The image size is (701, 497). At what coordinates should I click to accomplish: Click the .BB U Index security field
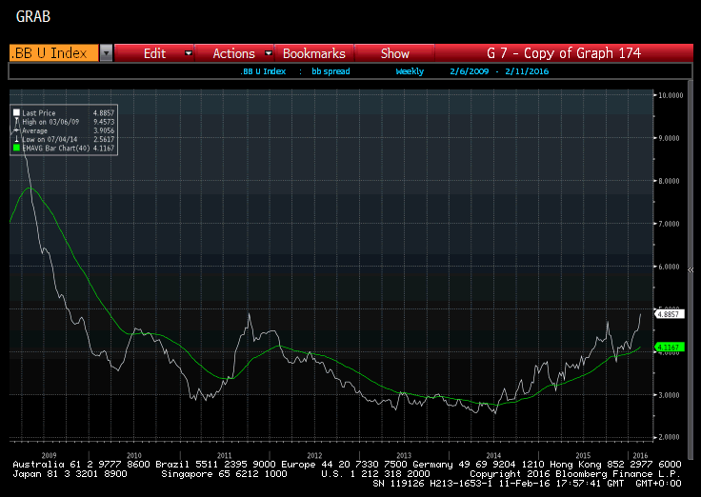(x=53, y=54)
